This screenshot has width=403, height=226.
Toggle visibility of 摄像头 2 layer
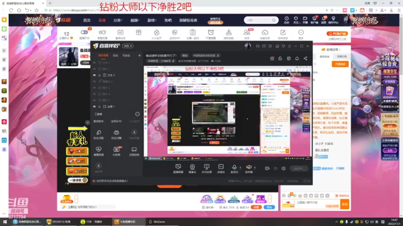(94, 81)
